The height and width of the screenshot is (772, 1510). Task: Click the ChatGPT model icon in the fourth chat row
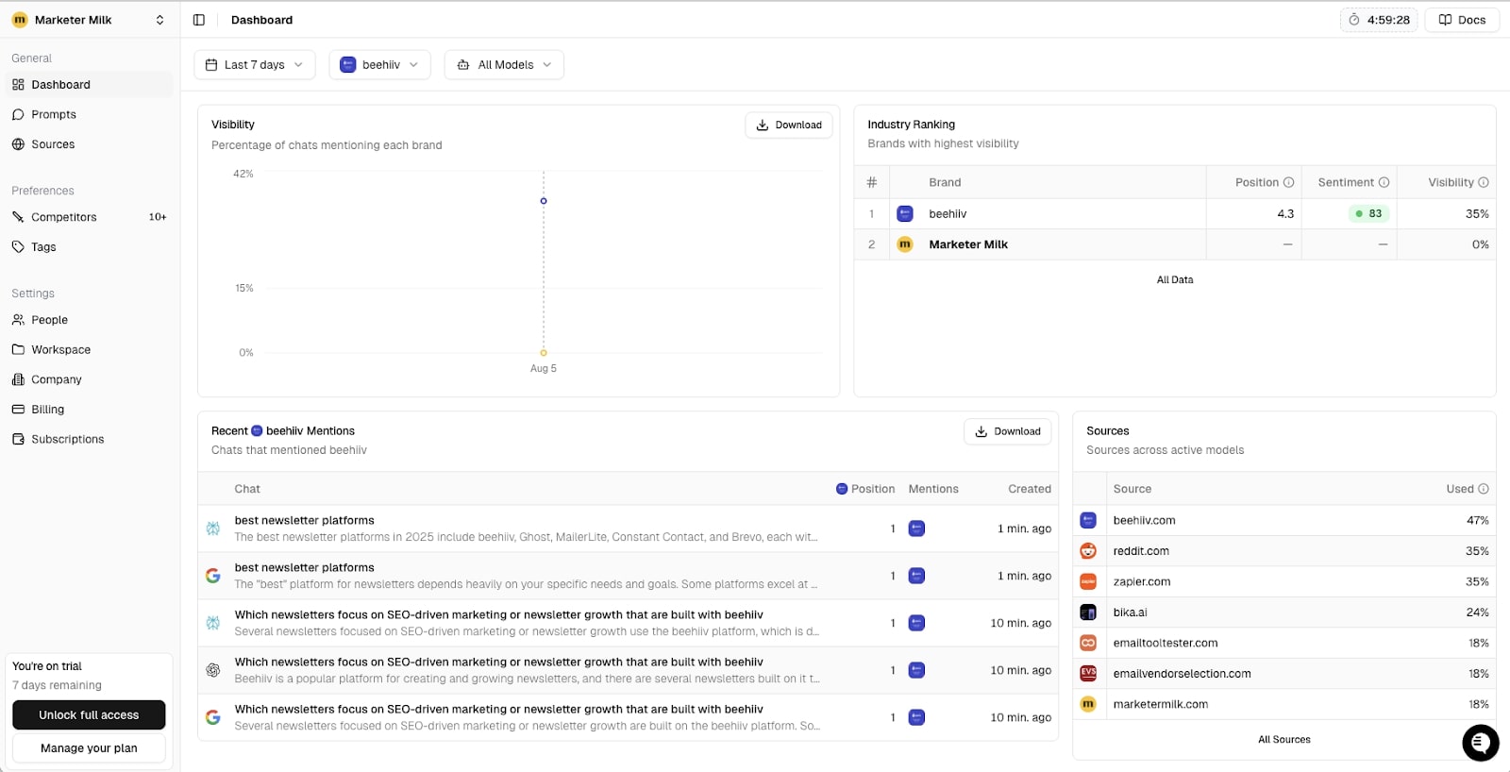(213, 670)
